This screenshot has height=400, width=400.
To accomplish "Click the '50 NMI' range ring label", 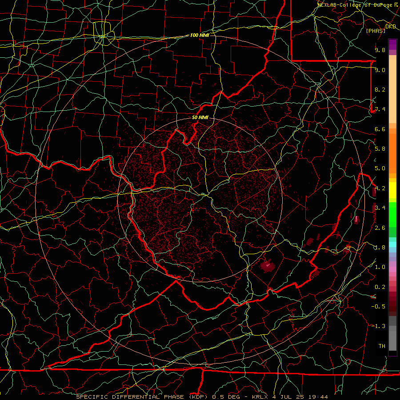I will tap(200, 118).
